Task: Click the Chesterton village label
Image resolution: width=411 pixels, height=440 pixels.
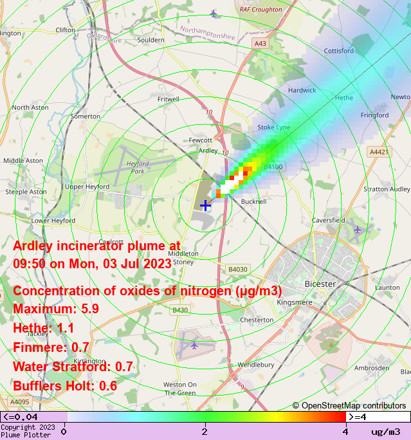Action: tap(257, 320)
